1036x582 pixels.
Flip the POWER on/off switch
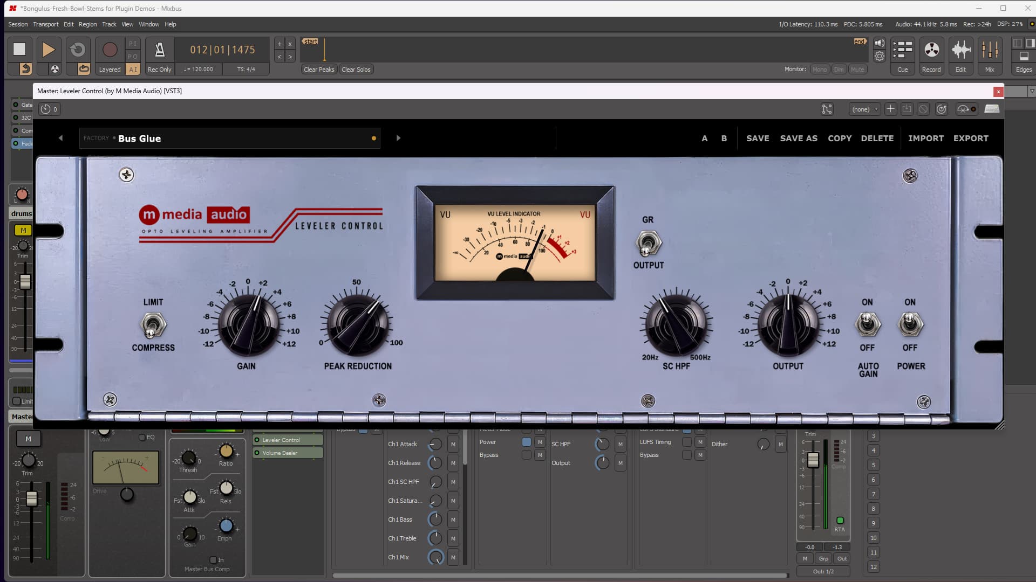click(910, 324)
